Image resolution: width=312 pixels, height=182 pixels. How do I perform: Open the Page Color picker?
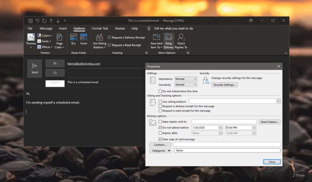coord(59,43)
